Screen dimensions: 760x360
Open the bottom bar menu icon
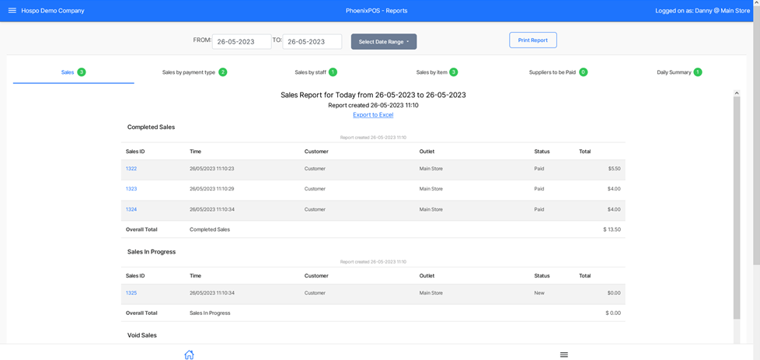563,355
